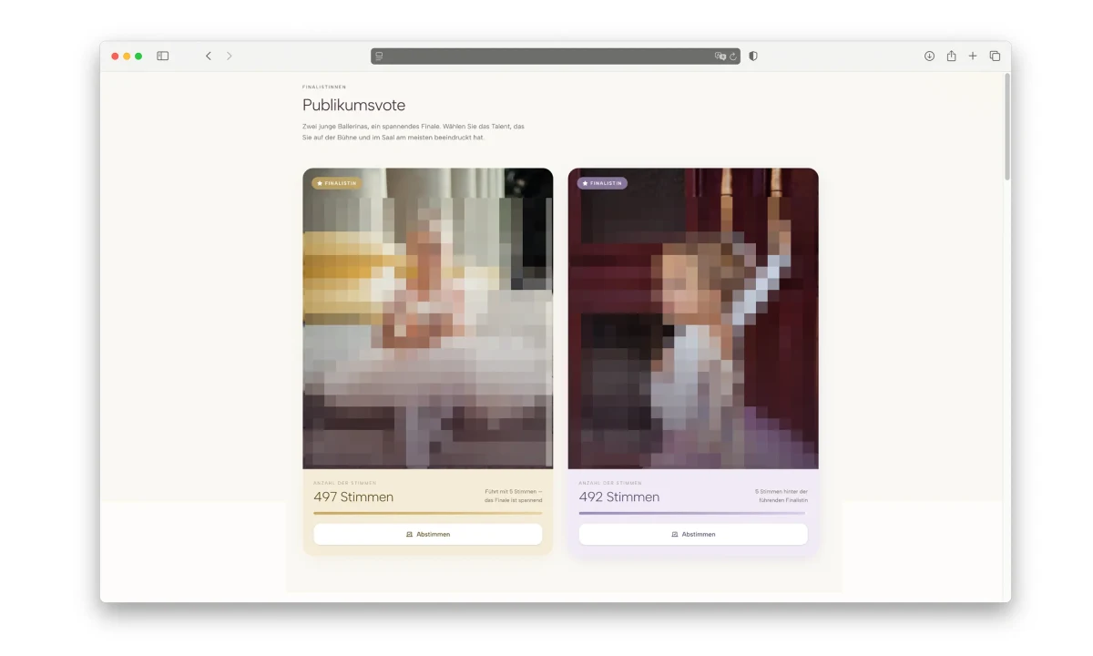This screenshot has height=656, width=1093.
Task: Go back with the left arrow
Action: click(x=208, y=56)
